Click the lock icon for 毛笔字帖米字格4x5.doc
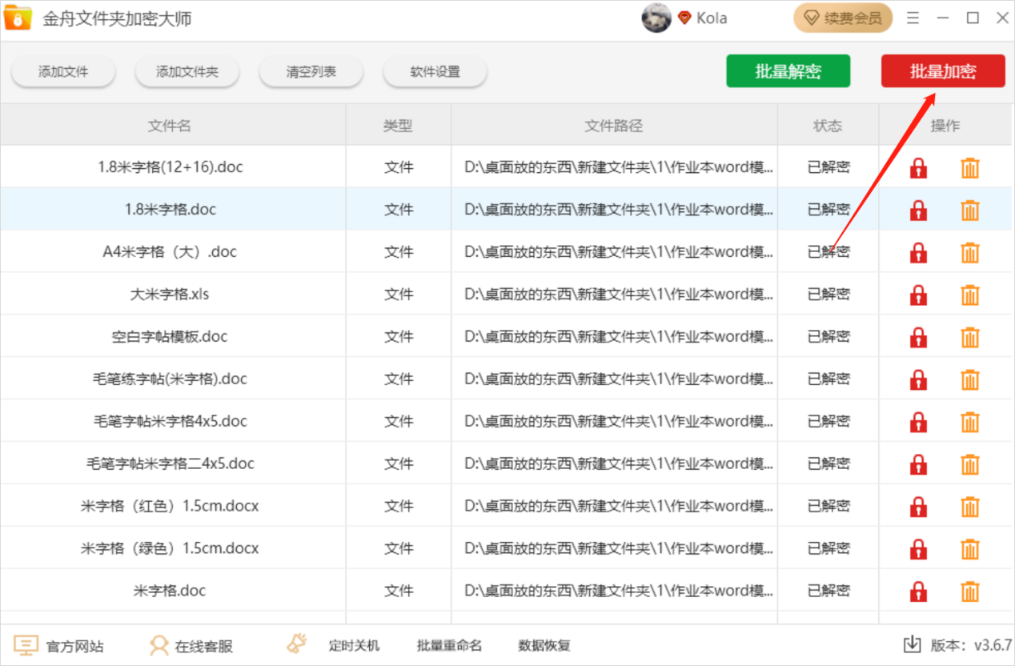1015x666 pixels. 917,420
